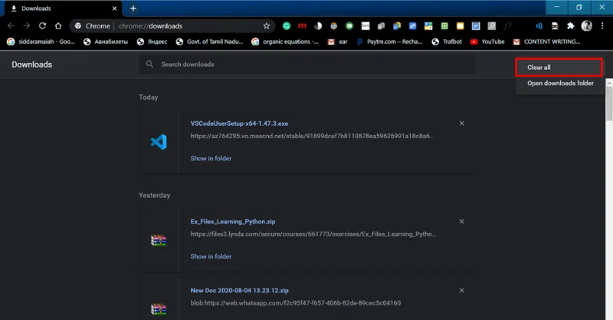Click the web.whatsapp.com blob URL
Screen dimensions: 613x320
tap(296, 303)
